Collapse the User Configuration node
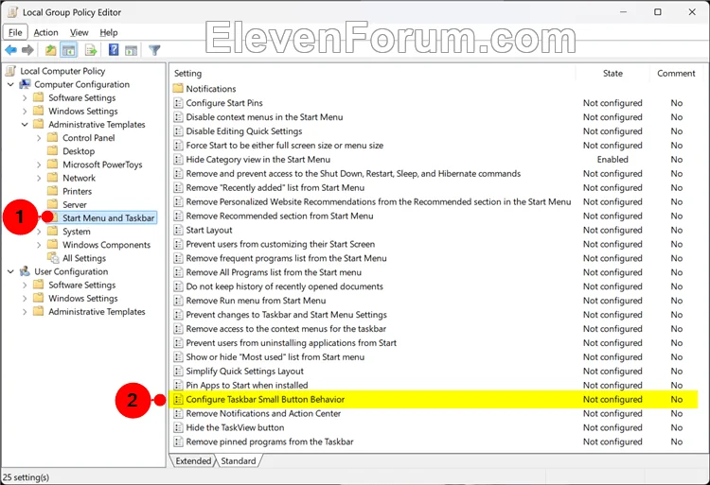Image resolution: width=710 pixels, height=485 pixels. [x=10, y=271]
